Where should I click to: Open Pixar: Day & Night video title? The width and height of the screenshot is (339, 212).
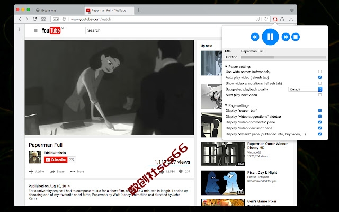coord(262,173)
